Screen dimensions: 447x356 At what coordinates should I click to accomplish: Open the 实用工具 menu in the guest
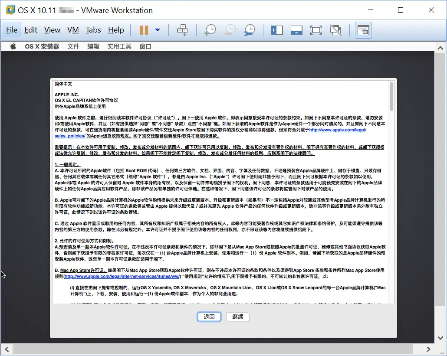(119, 46)
